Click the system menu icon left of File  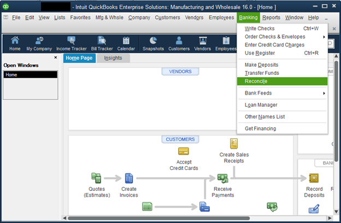6,17
